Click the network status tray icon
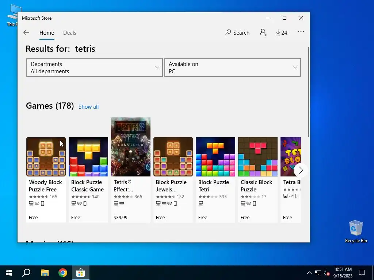 click(318, 273)
